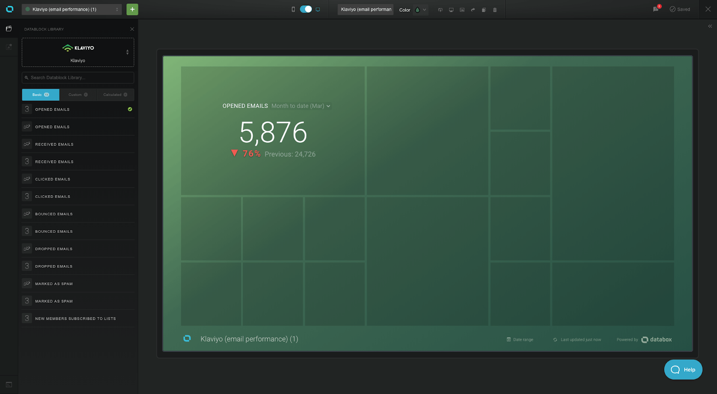Select the desktop monitor view icon

[318, 9]
